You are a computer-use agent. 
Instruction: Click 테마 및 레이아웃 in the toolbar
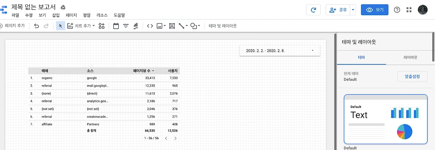(x=223, y=26)
